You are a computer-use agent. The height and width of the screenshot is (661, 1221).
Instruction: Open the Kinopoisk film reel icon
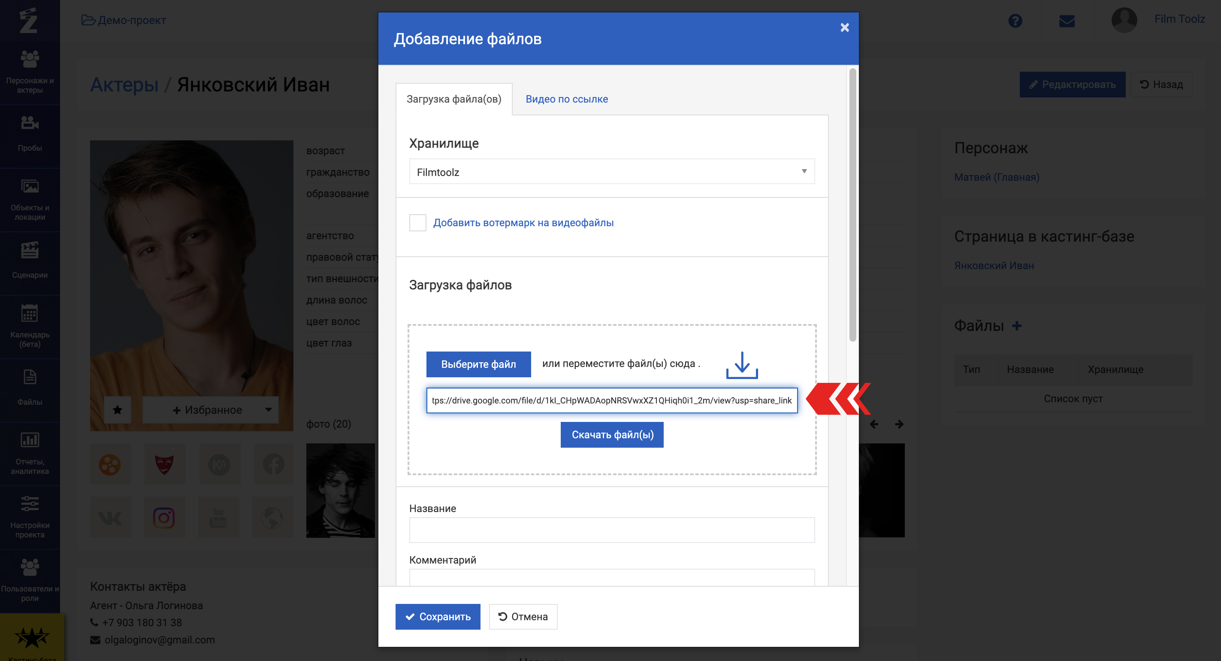[x=110, y=465]
